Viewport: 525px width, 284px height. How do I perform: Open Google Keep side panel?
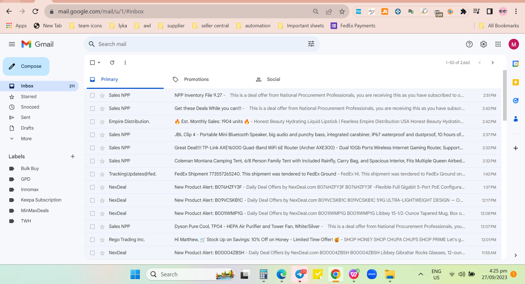(x=516, y=82)
